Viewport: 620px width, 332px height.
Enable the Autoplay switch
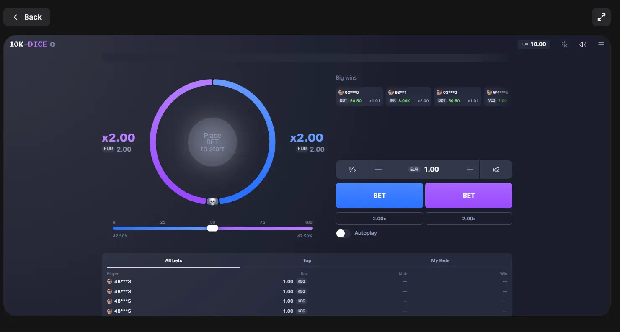tap(343, 233)
